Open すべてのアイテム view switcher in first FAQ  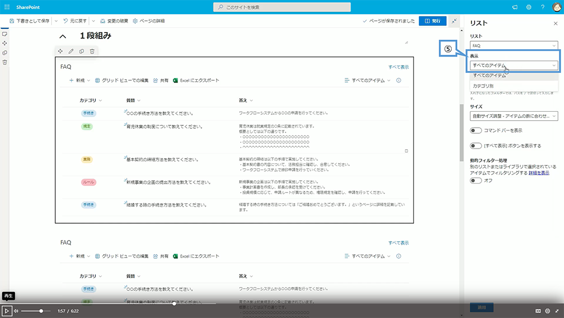(367, 80)
